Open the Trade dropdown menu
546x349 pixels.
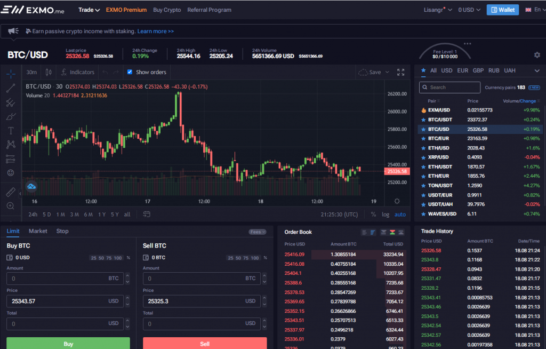click(x=89, y=10)
